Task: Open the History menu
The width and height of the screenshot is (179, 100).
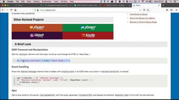Action: 36,1
